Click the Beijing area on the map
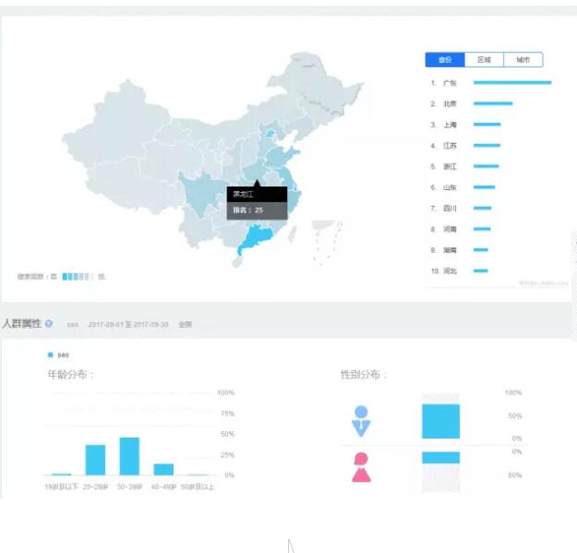This screenshot has height=553, width=577. coord(270,134)
